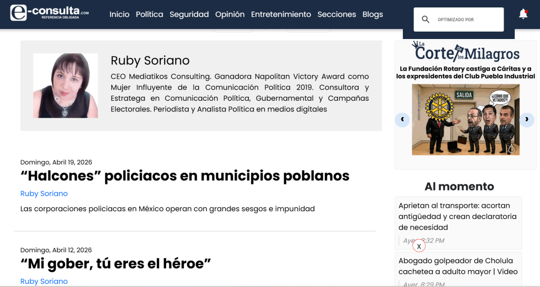Open the Inicio menu item
This screenshot has width=540, height=287.
pos(119,14)
